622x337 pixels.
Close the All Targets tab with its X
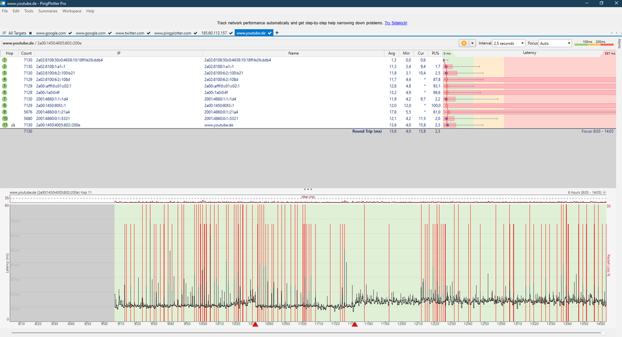coord(30,33)
